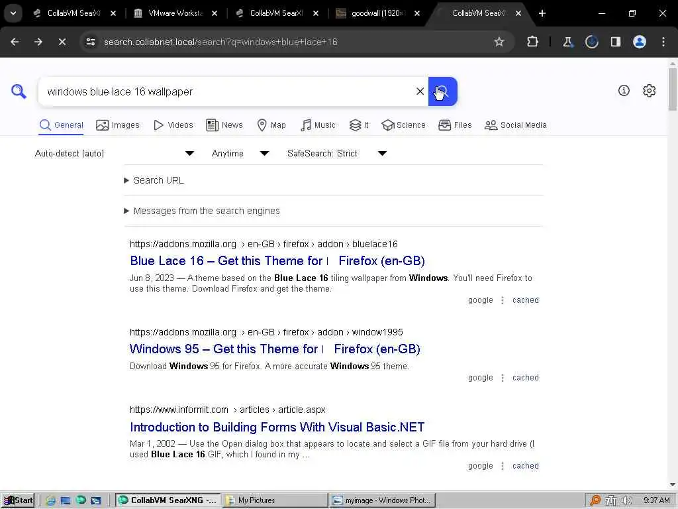Open the about info icon
The image size is (678, 509).
click(x=624, y=90)
